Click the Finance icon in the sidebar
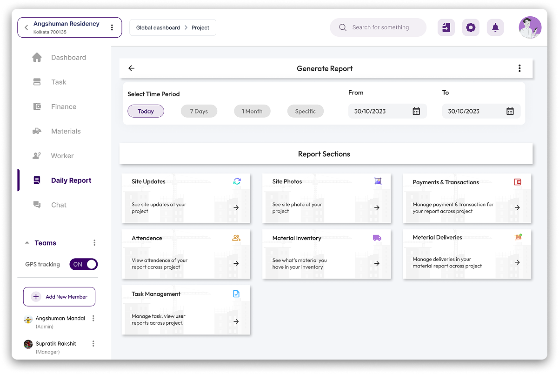 coord(37,107)
